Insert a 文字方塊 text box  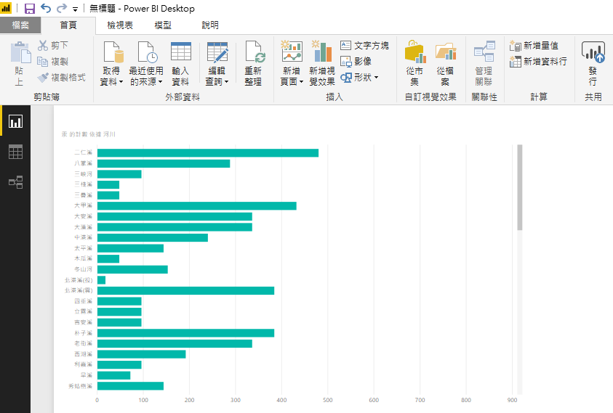pyautogui.click(x=364, y=45)
